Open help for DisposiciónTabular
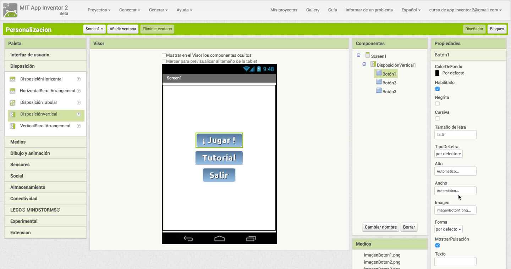511x269 pixels. (x=79, y=103)
